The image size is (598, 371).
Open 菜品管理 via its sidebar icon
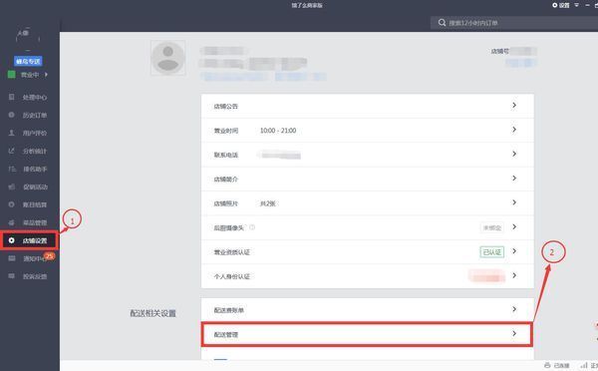pos(11,222)
